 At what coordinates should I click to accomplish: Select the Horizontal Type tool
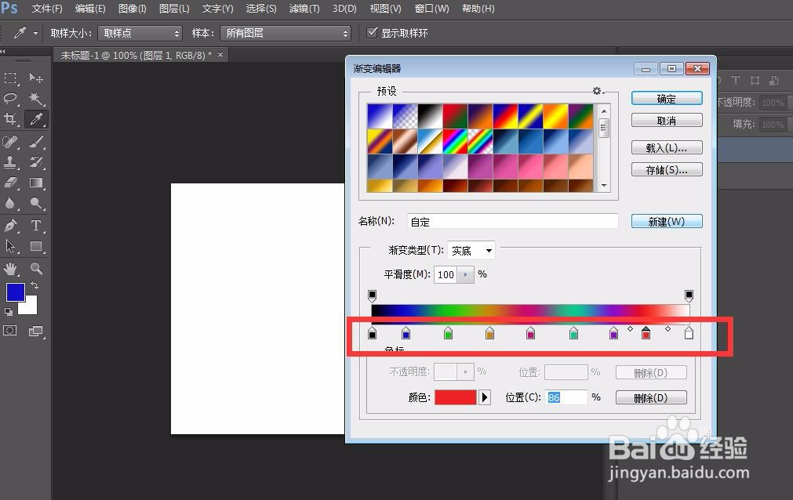pos(36,226)
